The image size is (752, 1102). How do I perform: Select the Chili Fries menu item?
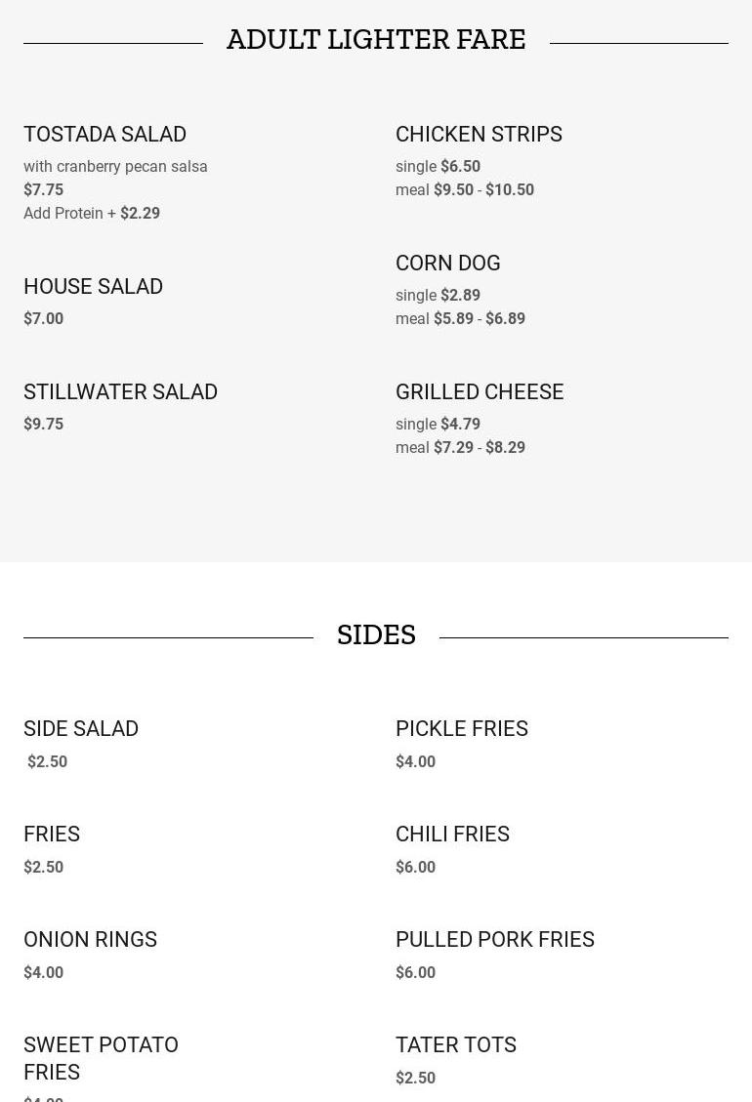point(452,834)
